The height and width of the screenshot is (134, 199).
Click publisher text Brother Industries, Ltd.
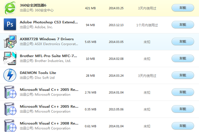point(53,61)
